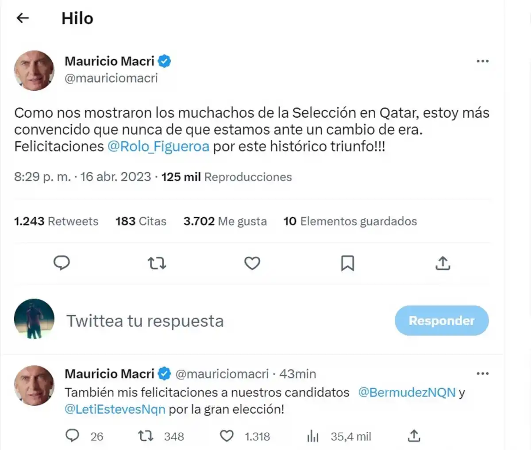Viewport: 531px width, 450px height.
Task: Share the tweet via the share icon
Action: point(442,263)
